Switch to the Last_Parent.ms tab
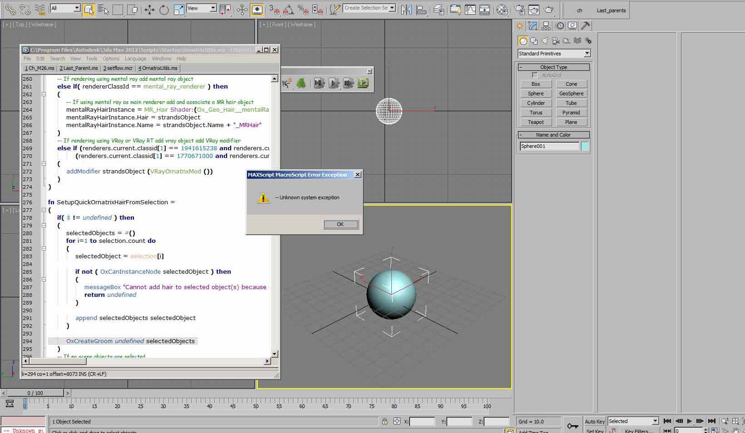Image resolution: width=745 pixels, height=433 pixels. 79,68
